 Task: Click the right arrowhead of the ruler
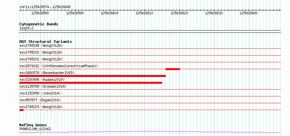coord(280,10)
